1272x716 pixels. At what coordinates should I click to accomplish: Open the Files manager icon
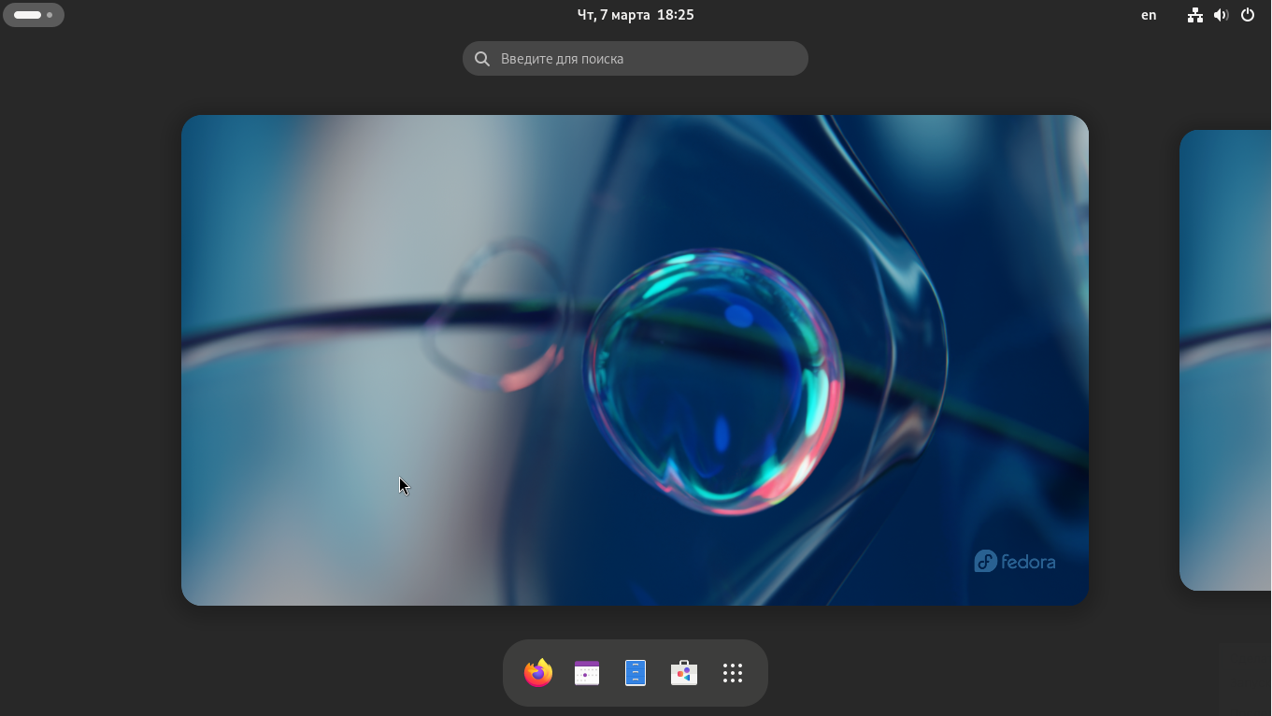[636, 673]
